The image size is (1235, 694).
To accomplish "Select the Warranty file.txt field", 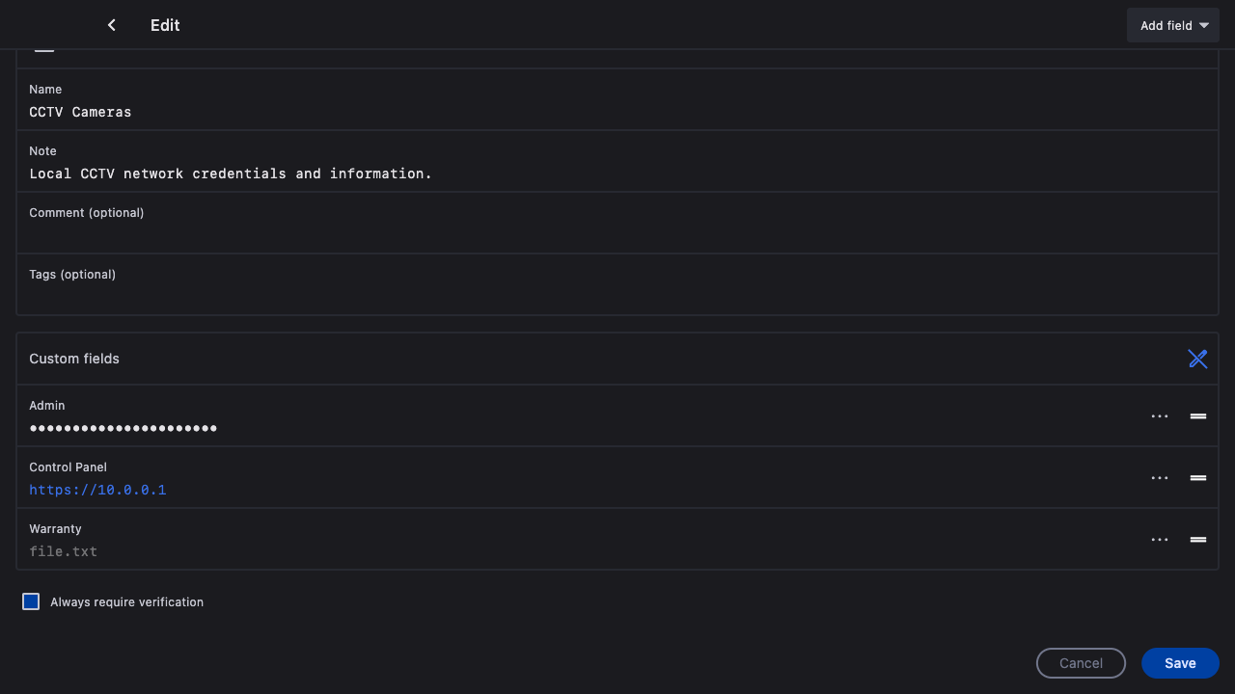I will pyautogui.click(x=64, y=551).
